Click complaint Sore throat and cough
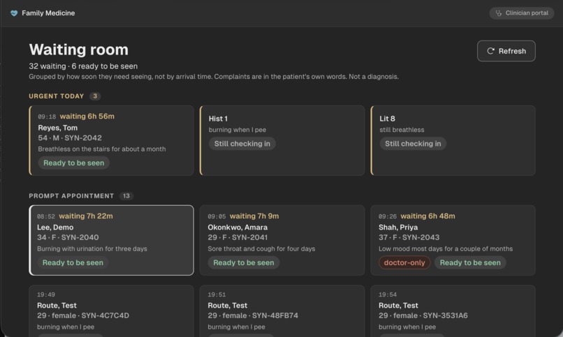Viewport: 563px width, 337px height. click(x=261, y=248)
